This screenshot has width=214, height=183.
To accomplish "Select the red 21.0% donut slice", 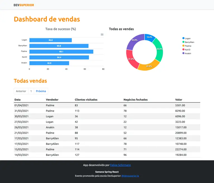I will click(x=130, y=59).
